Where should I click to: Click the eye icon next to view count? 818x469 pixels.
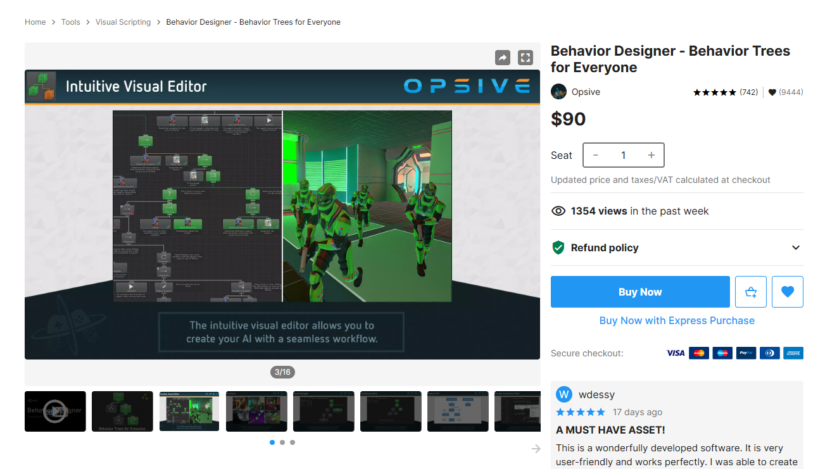(x=558, y=211)
